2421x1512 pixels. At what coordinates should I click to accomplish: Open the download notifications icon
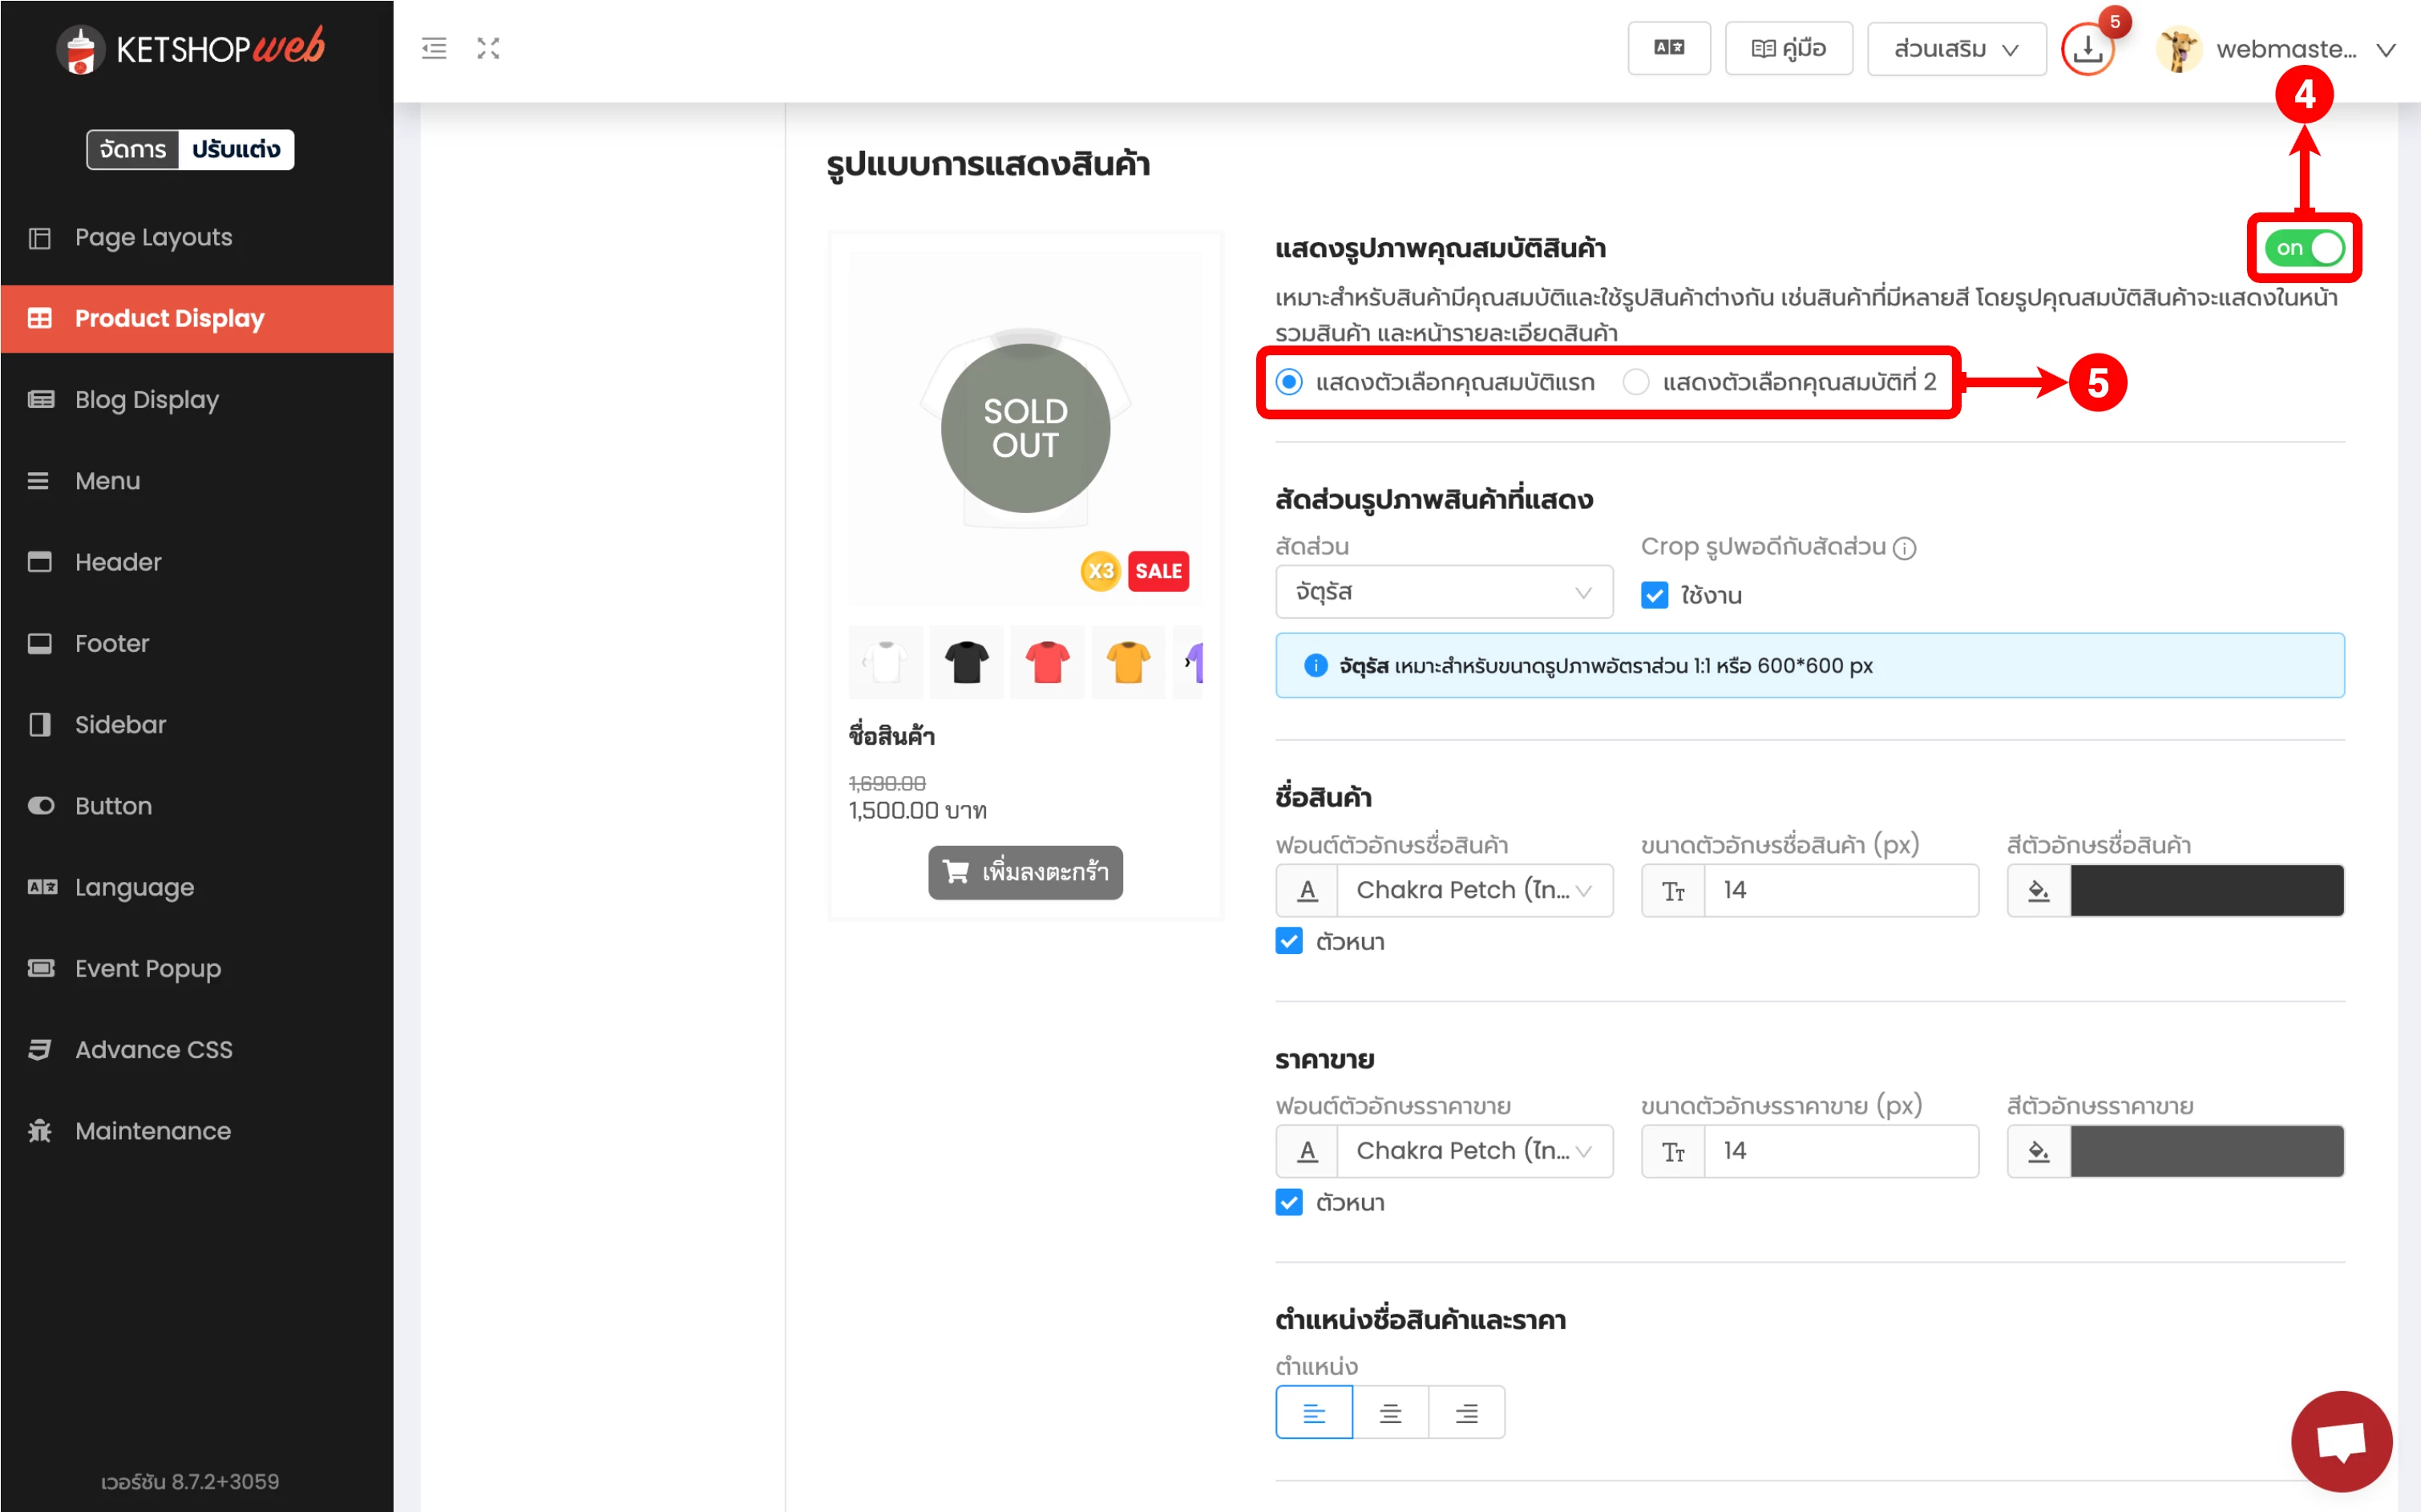2087,49
